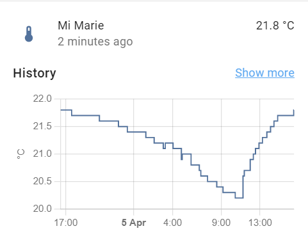
Task: Click the 21.8 °C temperature reading
Action: click(x=275, y=26)
